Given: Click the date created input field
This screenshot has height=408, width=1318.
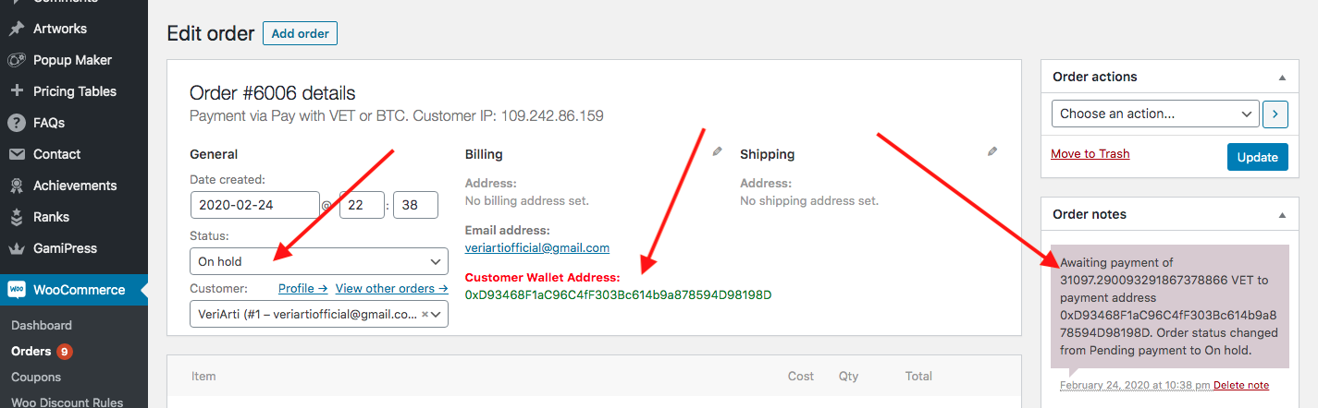Looking at the screenshot, I should point(255,204).
